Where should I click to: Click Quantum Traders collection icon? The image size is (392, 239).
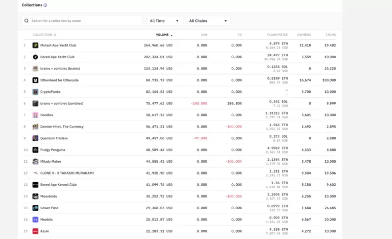[x=35, y=138]
